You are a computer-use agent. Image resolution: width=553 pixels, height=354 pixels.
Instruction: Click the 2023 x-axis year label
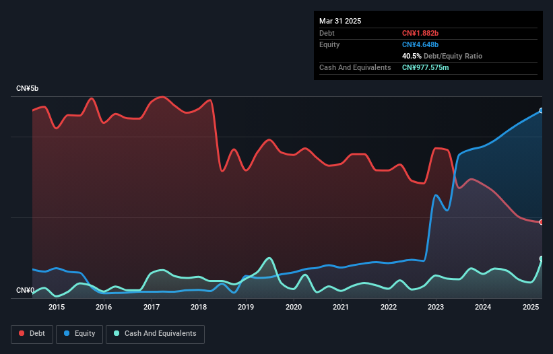point(436,308)
